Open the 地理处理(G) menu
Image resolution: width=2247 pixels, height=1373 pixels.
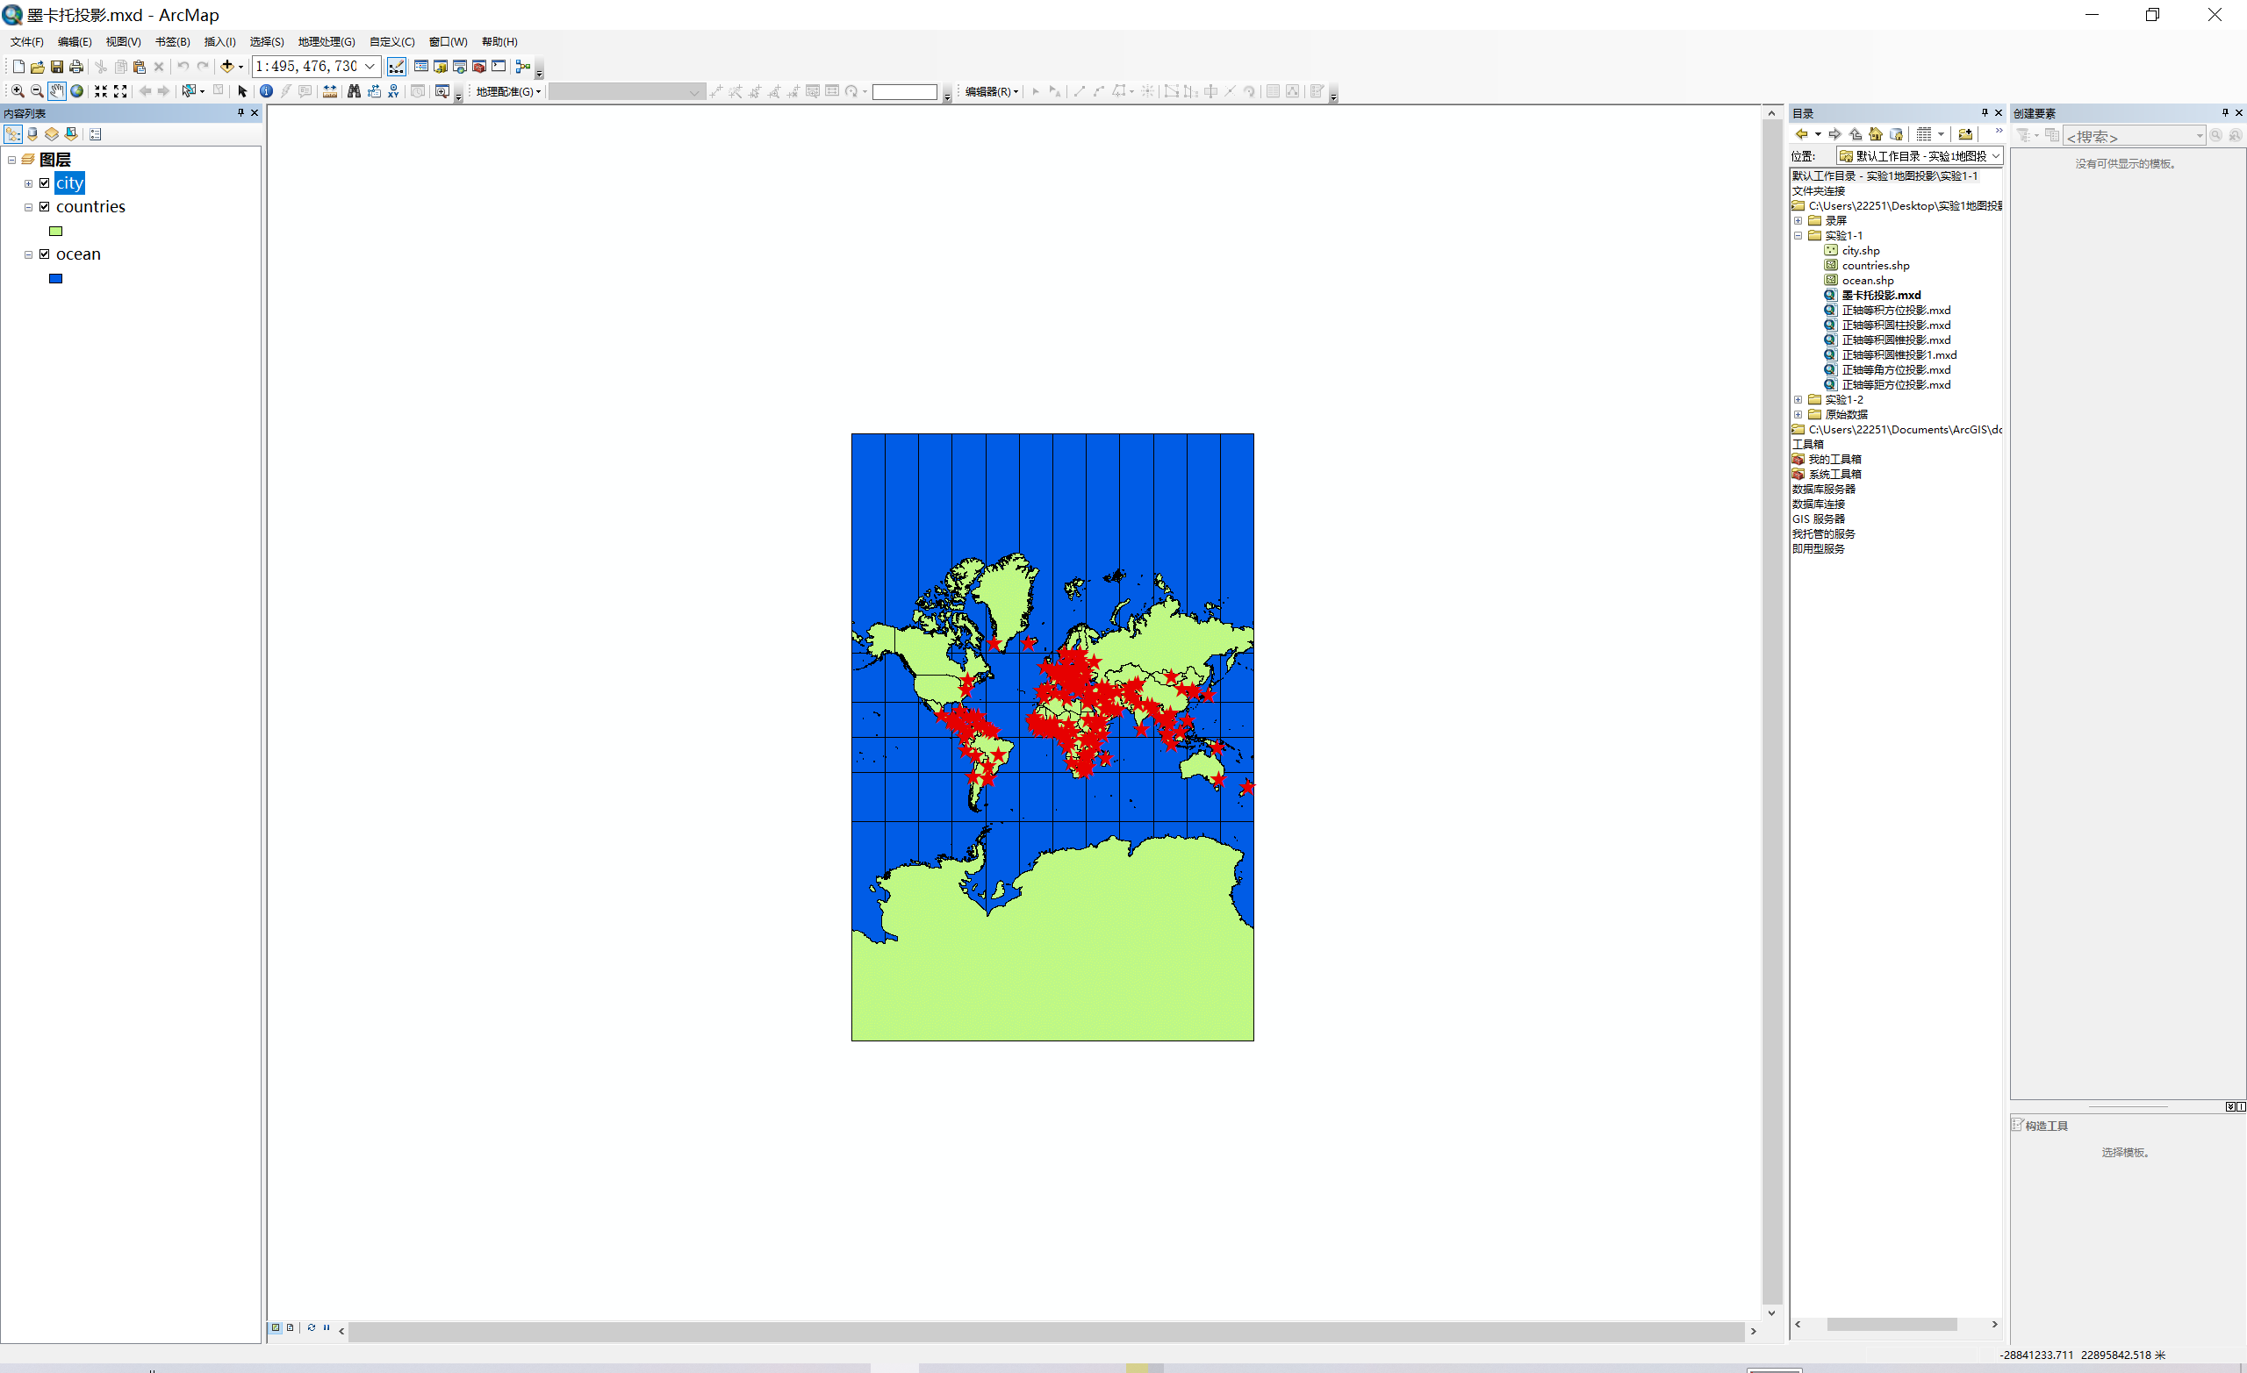(x=326, y=42)
